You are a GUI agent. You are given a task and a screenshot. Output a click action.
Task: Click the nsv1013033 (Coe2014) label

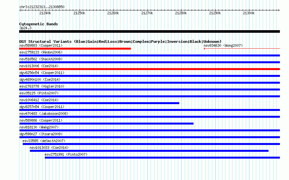tap(49, 148)
